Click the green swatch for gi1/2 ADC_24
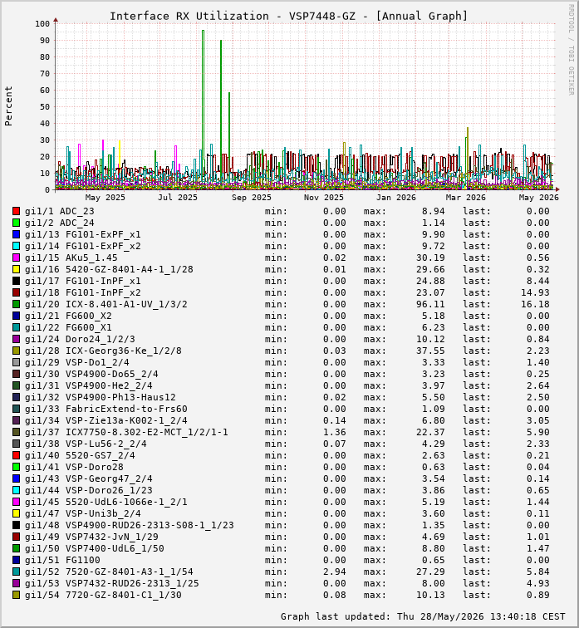The image size is (579, 628). (x=16, y=223)
